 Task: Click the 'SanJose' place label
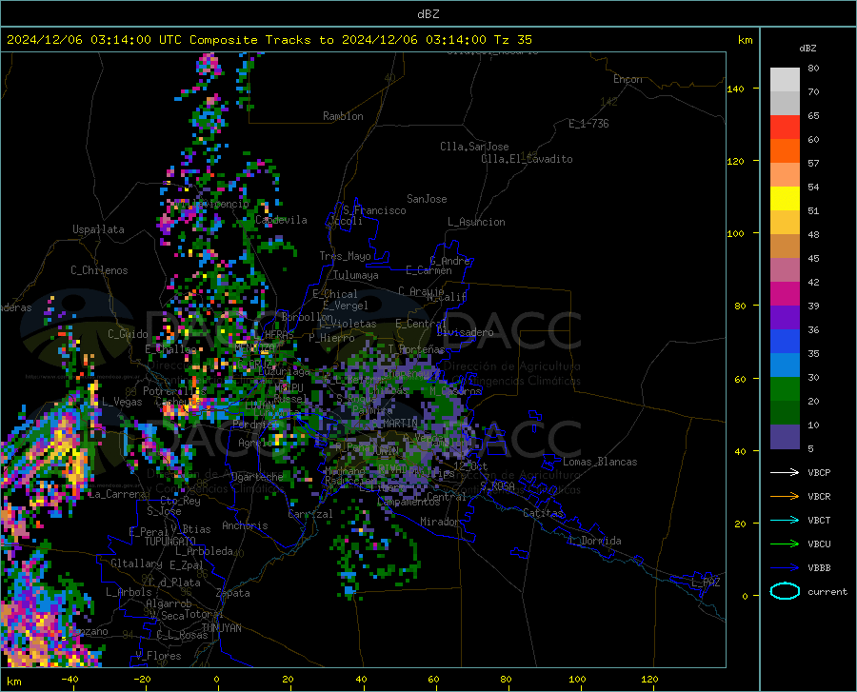coord(427,199)
